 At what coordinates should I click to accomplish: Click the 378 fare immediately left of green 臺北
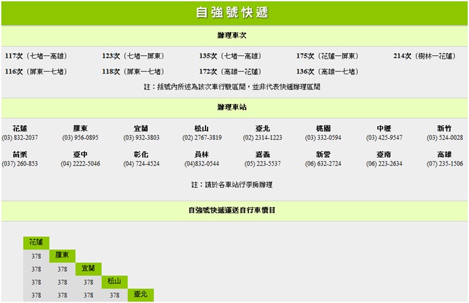coord(115,295)
